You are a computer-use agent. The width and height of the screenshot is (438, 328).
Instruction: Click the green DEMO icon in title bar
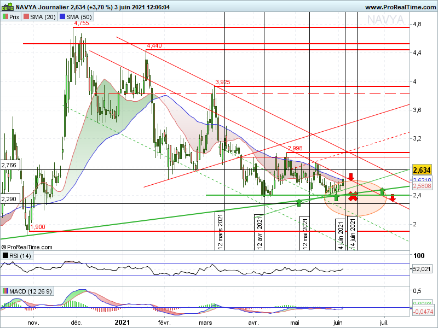coord(8,7)
